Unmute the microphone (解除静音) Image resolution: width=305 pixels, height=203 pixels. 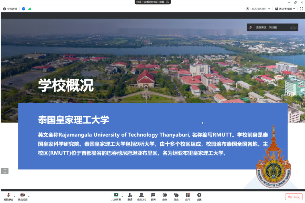[8, 196]
